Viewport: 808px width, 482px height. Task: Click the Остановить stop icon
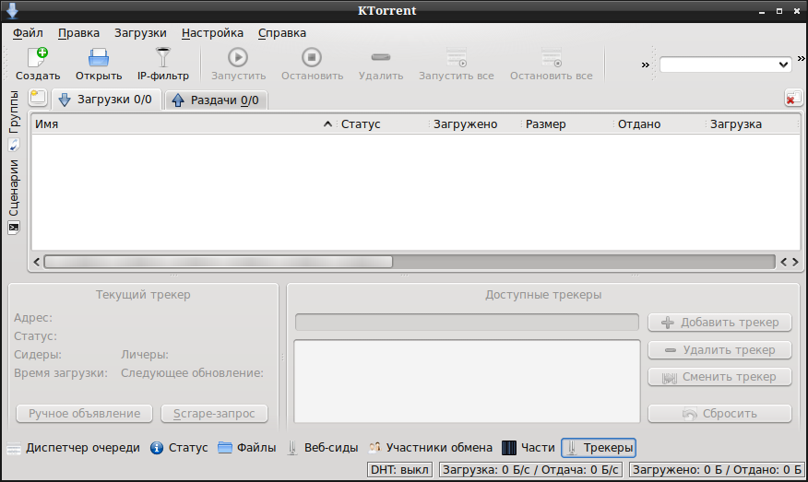[x=312, y=57]
